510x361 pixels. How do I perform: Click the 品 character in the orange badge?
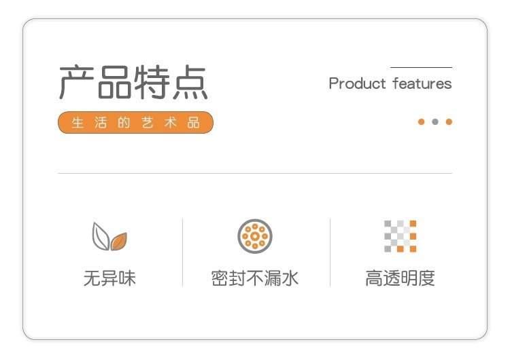[x=194, y=123]
